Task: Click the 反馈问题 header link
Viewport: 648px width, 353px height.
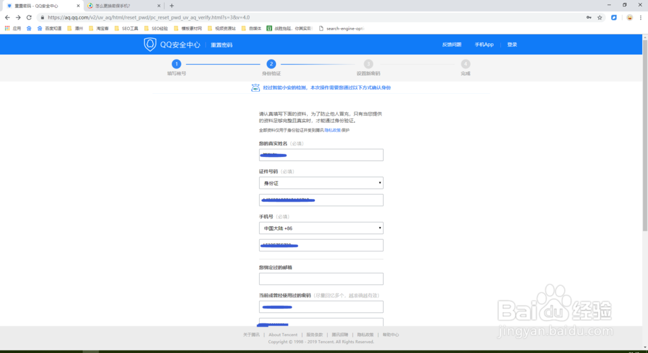Action: (452, 45)
